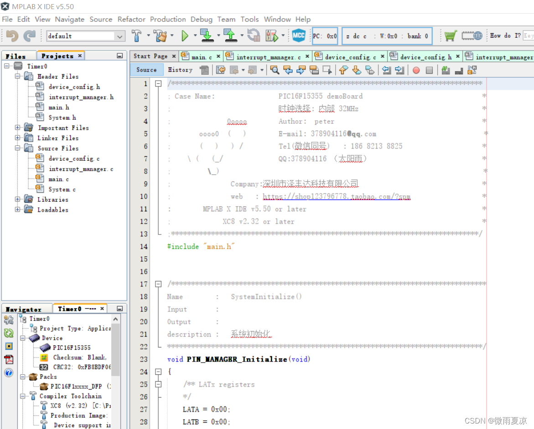The image size is (534, 429).
Task: Switch to the Files tab
Action: click(x=16, y=56)
